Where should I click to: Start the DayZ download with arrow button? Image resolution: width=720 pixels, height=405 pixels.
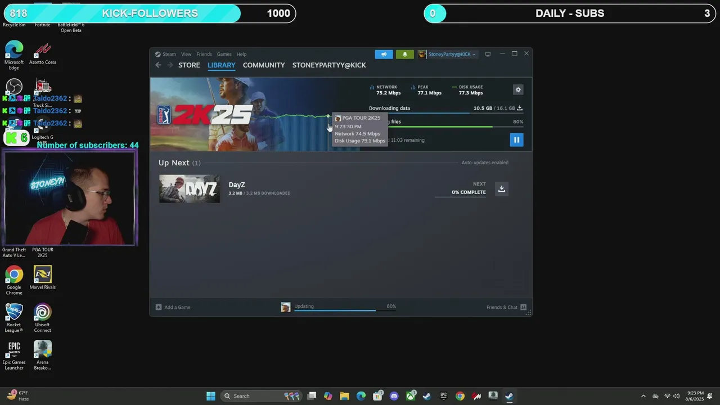[502, 189]
